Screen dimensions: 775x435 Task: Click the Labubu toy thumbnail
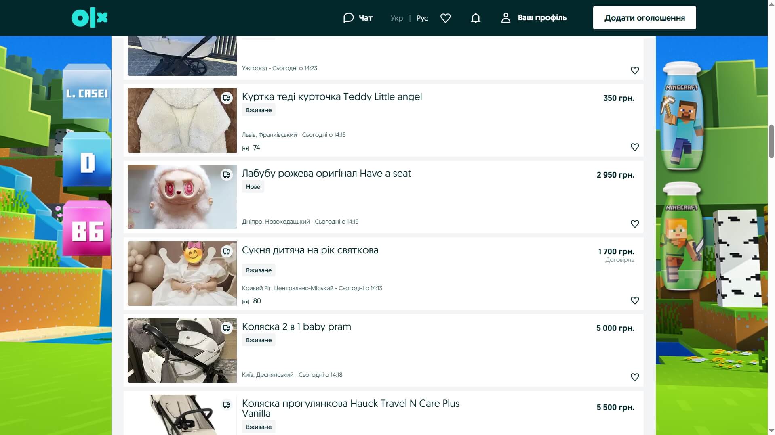pos(182,197)
